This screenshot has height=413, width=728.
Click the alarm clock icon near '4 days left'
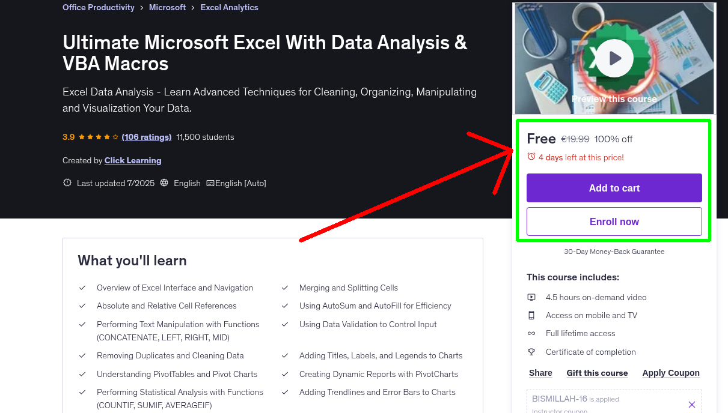(x=531, y=157)
